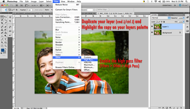This screenshot has width=190, height=109.
Task: Select the Pen tool
Action: coord(2,39)
